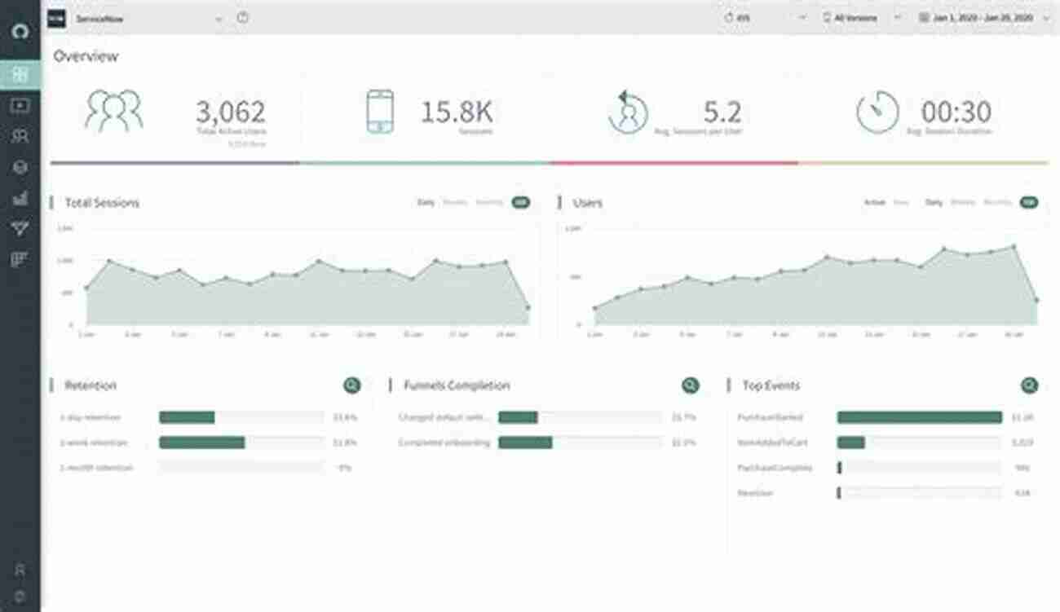Click the 3,062 total active users value

pos(231,112)
